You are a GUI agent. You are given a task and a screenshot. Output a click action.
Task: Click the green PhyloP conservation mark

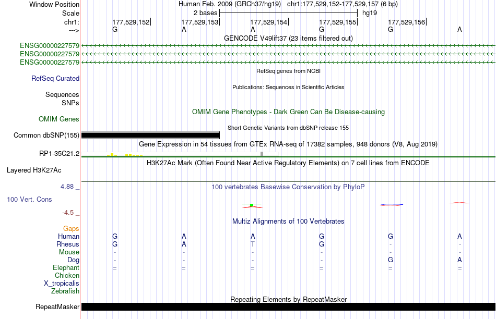[x=252, y=205]
